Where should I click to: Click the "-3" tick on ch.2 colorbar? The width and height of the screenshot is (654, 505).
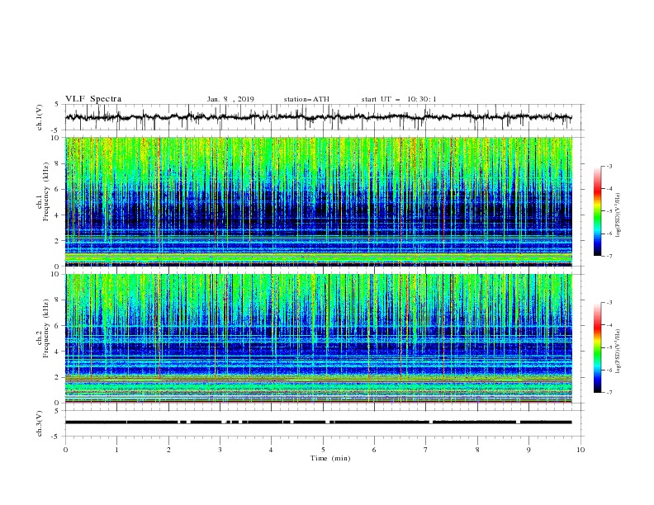[x=609, y=303]
